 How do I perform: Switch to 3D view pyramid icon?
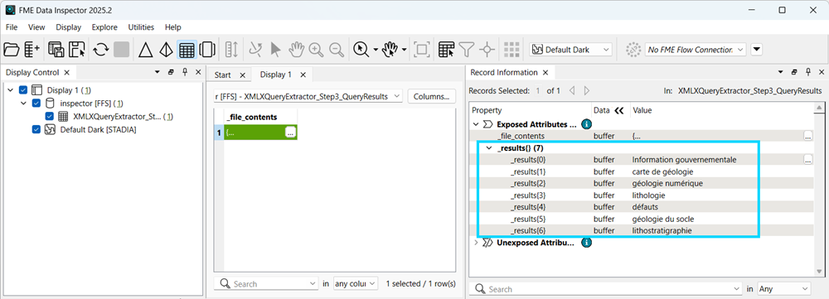(x=166, y=50)
